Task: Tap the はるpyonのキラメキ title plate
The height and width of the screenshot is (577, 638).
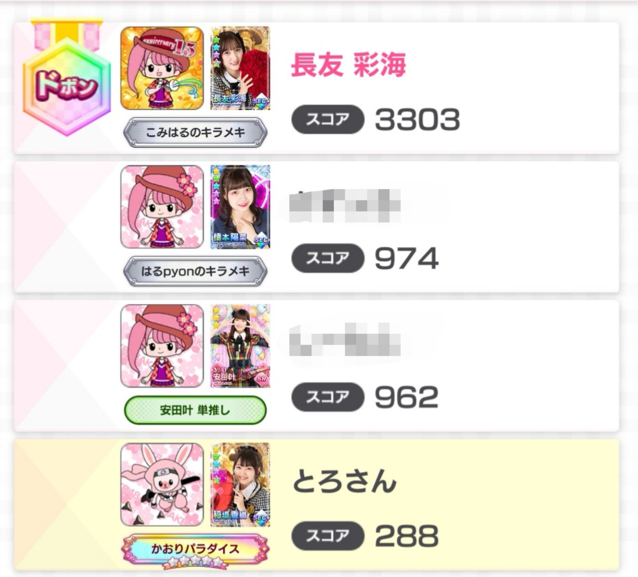Action: click(x=195, y=271)
